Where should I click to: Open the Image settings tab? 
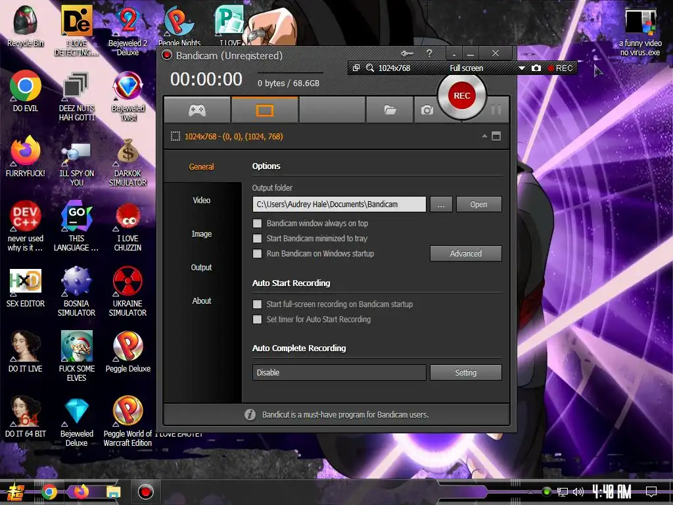tap(202, 233)
